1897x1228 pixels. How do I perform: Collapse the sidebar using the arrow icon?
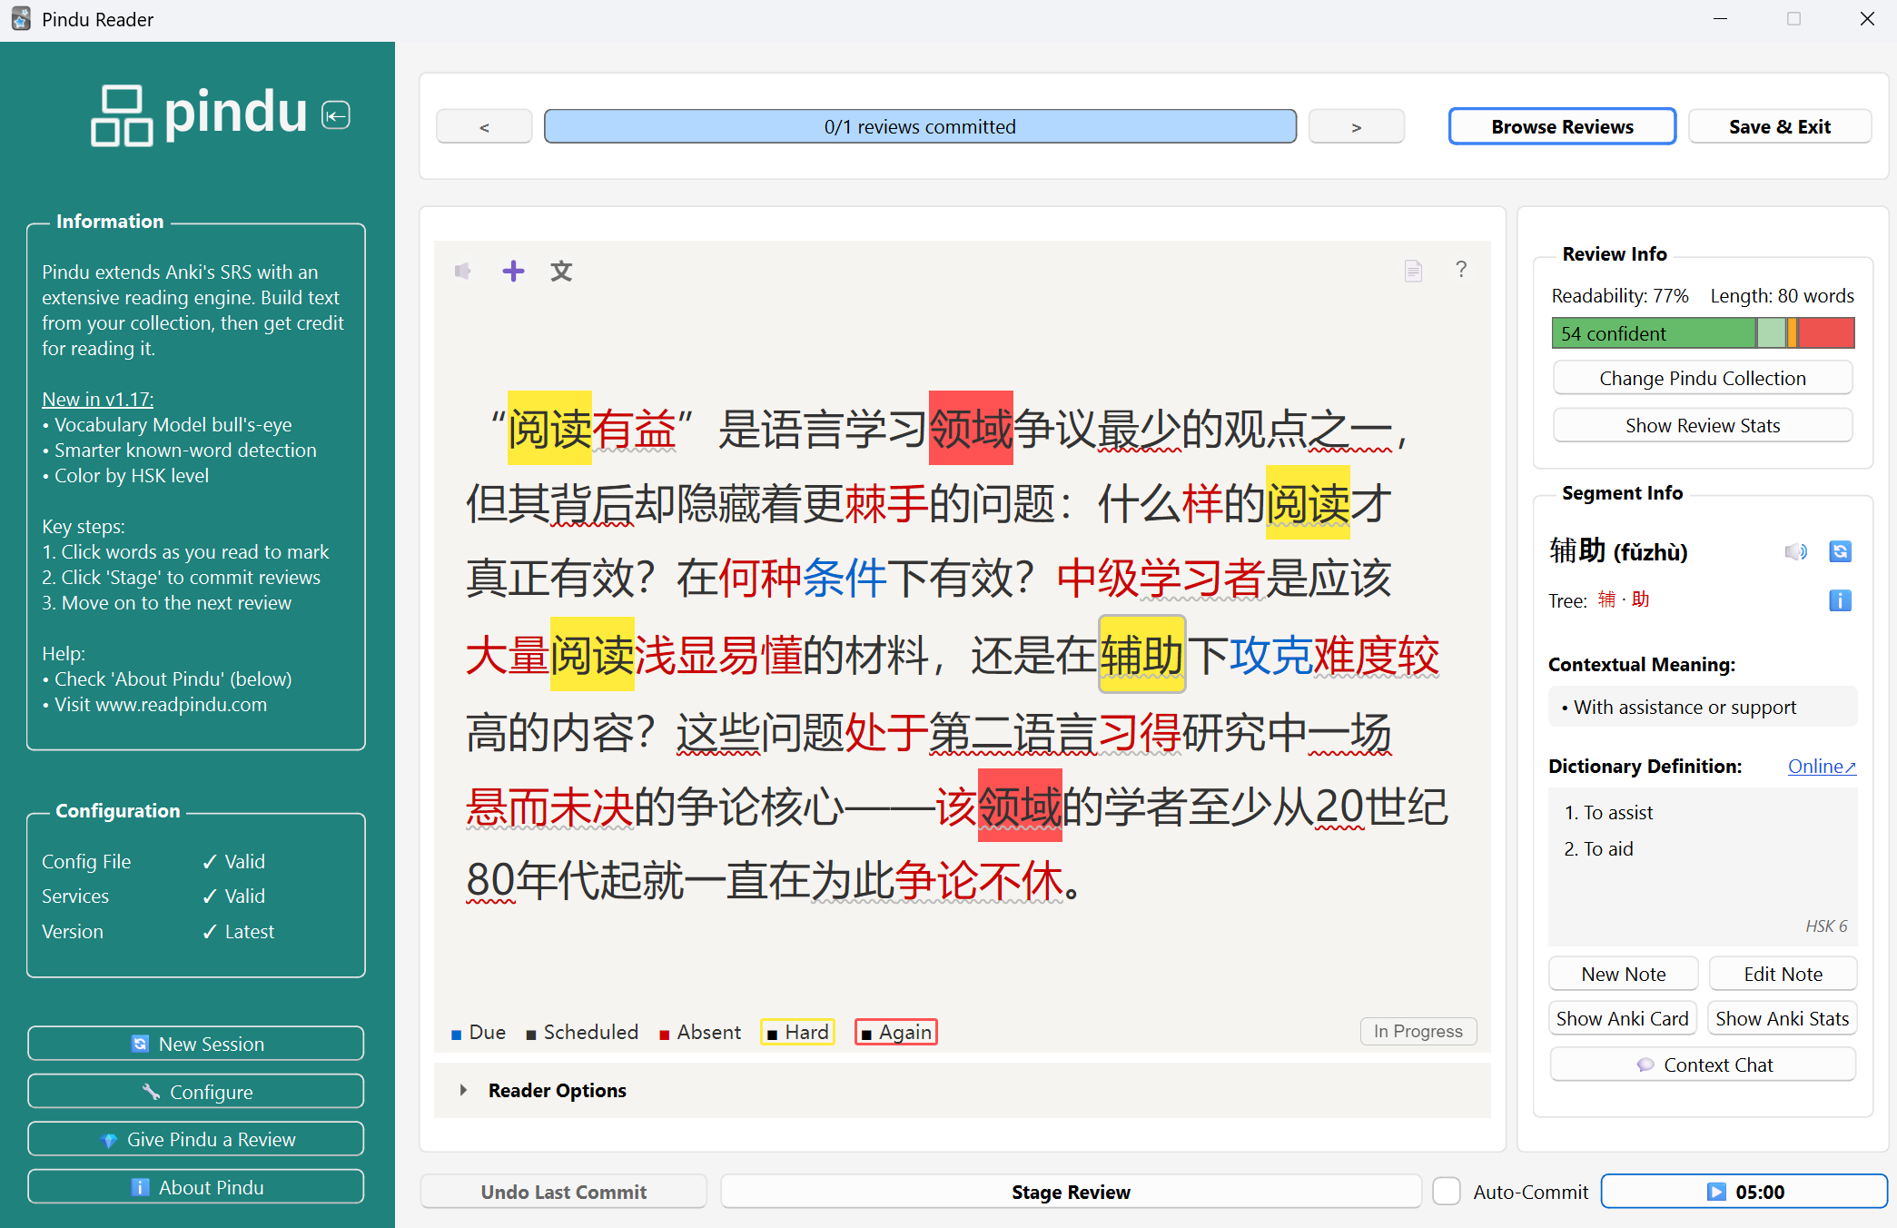click(x=336, y=115)
